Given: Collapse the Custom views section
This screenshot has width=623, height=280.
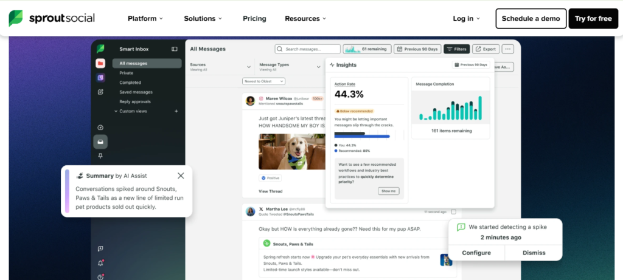Looking at the screenshot, I should (116, 111).
